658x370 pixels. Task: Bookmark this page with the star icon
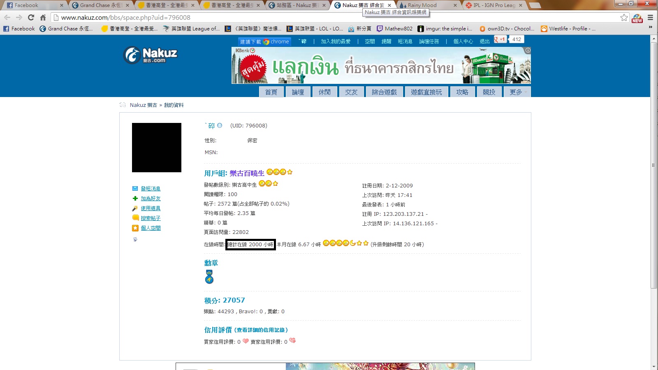[x=624, y=18]
